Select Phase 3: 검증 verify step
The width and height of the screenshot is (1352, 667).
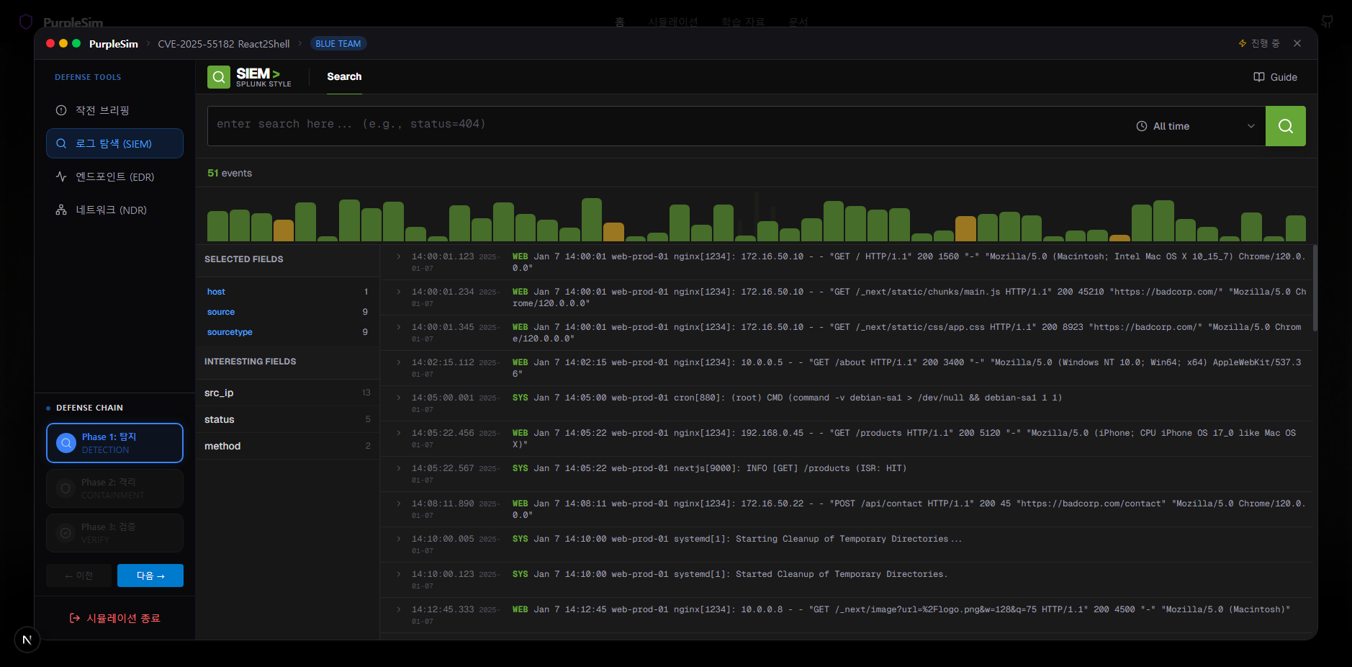pyautogui.click(x=114, y=533)
